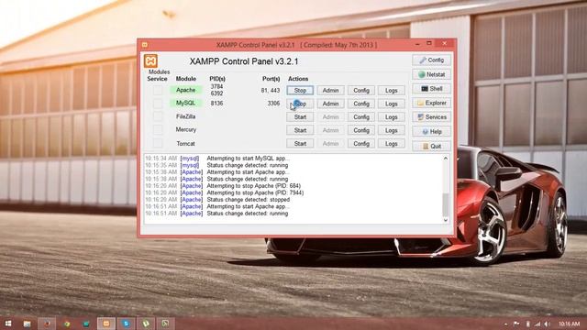Click the Apache ports 81, 443 value
The height and width of the screenshot is (330, 587).
pos(271,90)
